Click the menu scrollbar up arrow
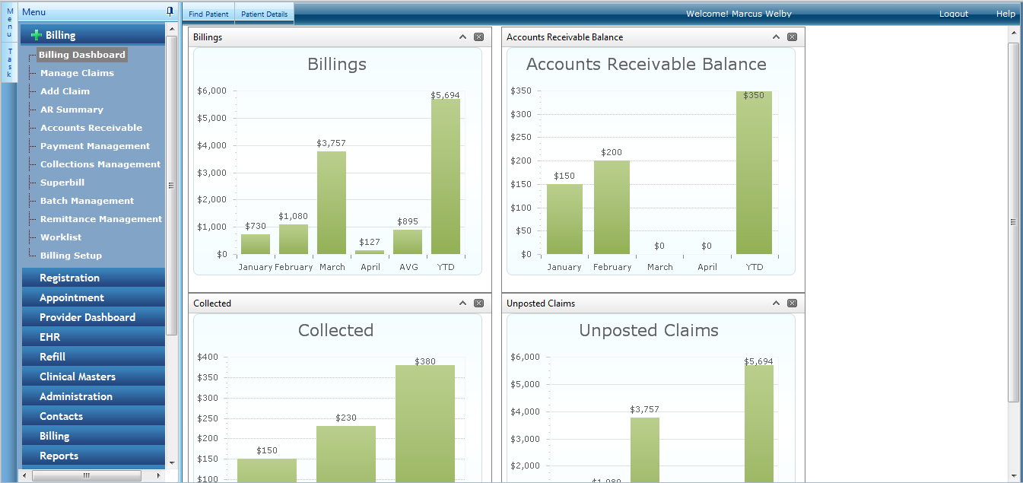Screen dimensions: 1023x483 171,29
